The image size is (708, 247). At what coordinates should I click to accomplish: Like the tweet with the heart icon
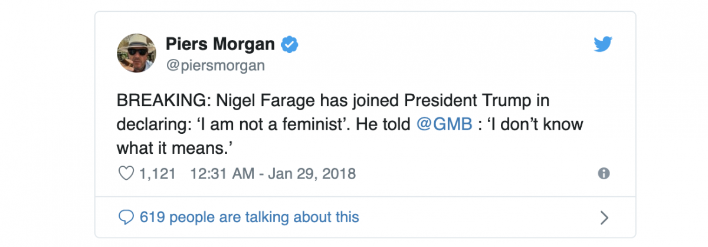coord(126,174)
